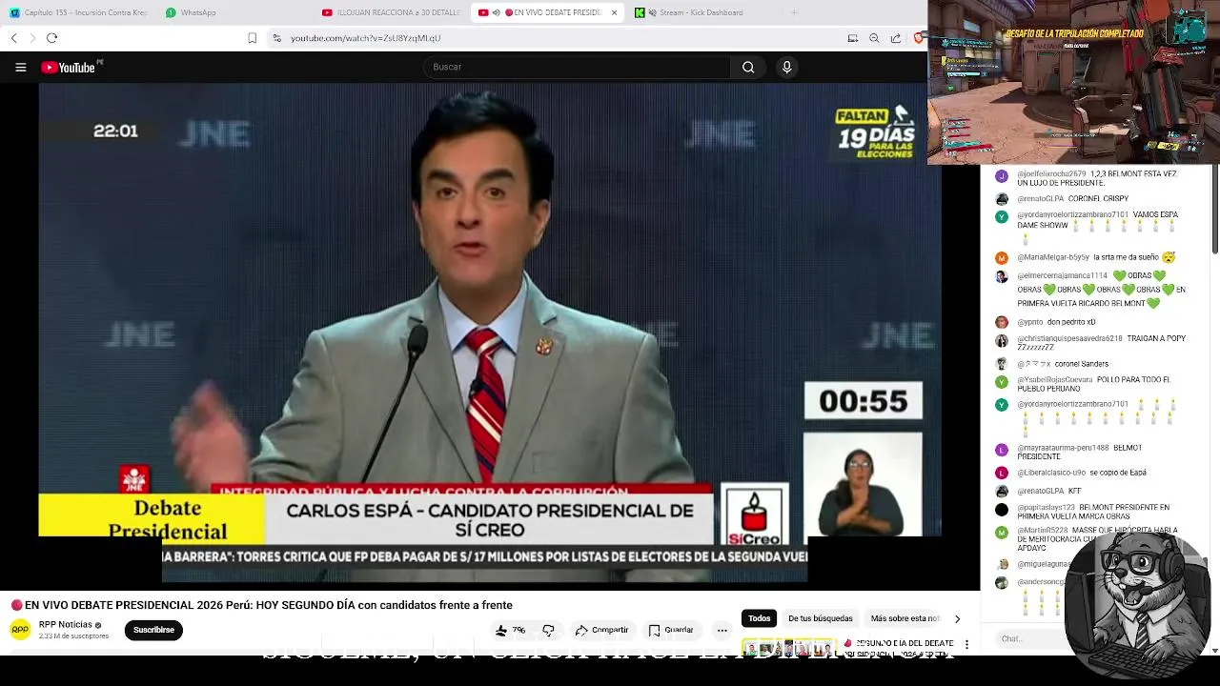Screen dimensions: 1220x686
Task: Like the video with thumbs-up
Action: click(510, 630)
